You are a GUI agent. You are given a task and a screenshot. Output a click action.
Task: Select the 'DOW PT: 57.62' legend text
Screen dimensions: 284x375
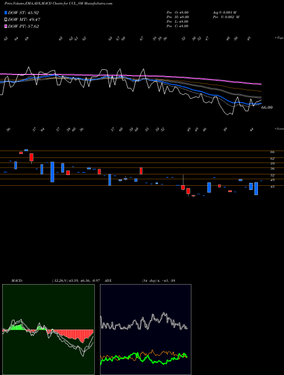23,26
